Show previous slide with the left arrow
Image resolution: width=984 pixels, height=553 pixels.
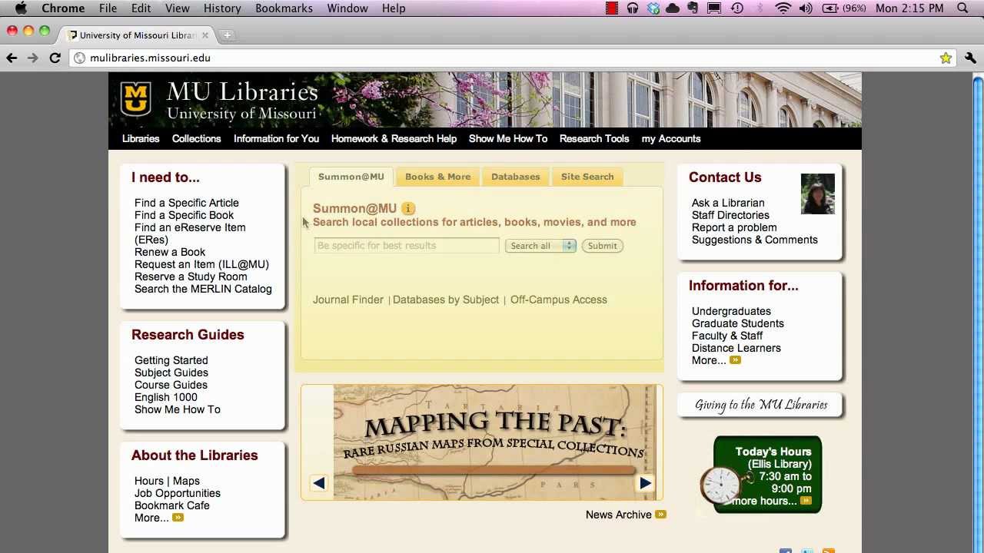coord(319,482)
